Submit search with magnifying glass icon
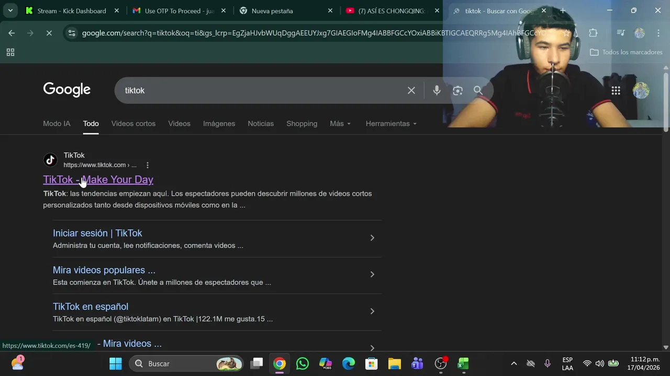 pos(478,90)
